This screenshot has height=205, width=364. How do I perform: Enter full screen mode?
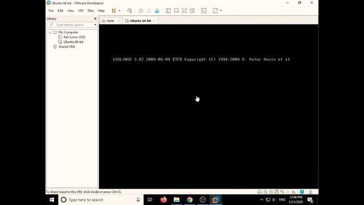(x=184, y=11)
